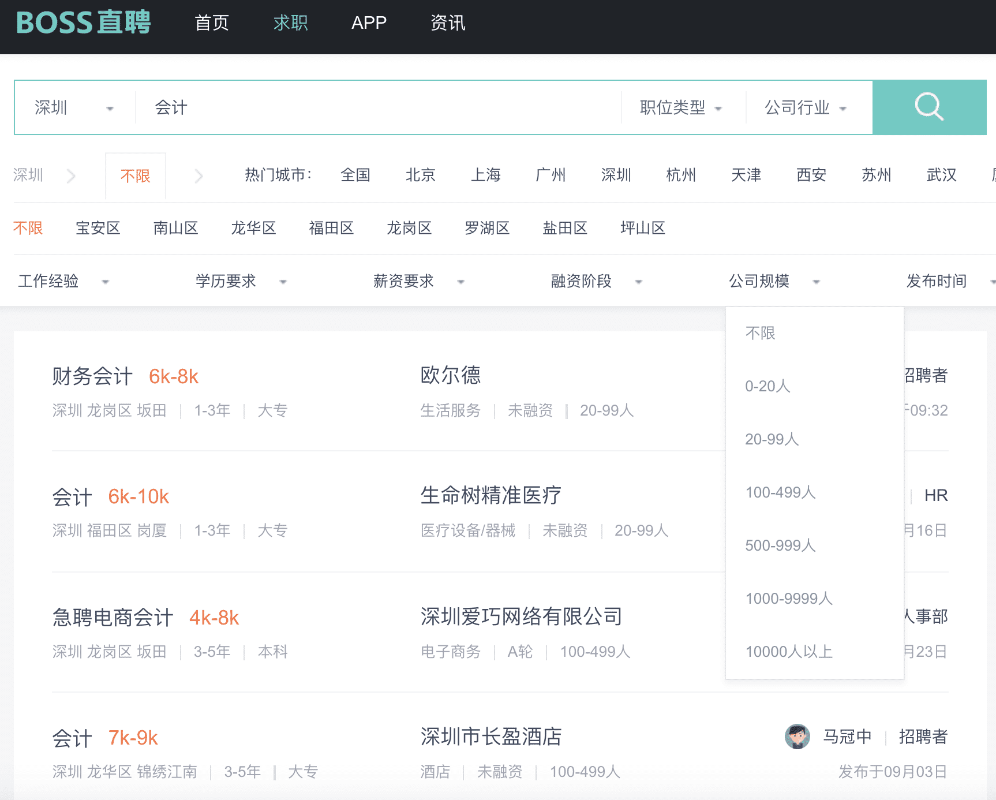Select 1000-9999人 company size option
This screenshot has height=800, width=996.
[x=814, y=599]
